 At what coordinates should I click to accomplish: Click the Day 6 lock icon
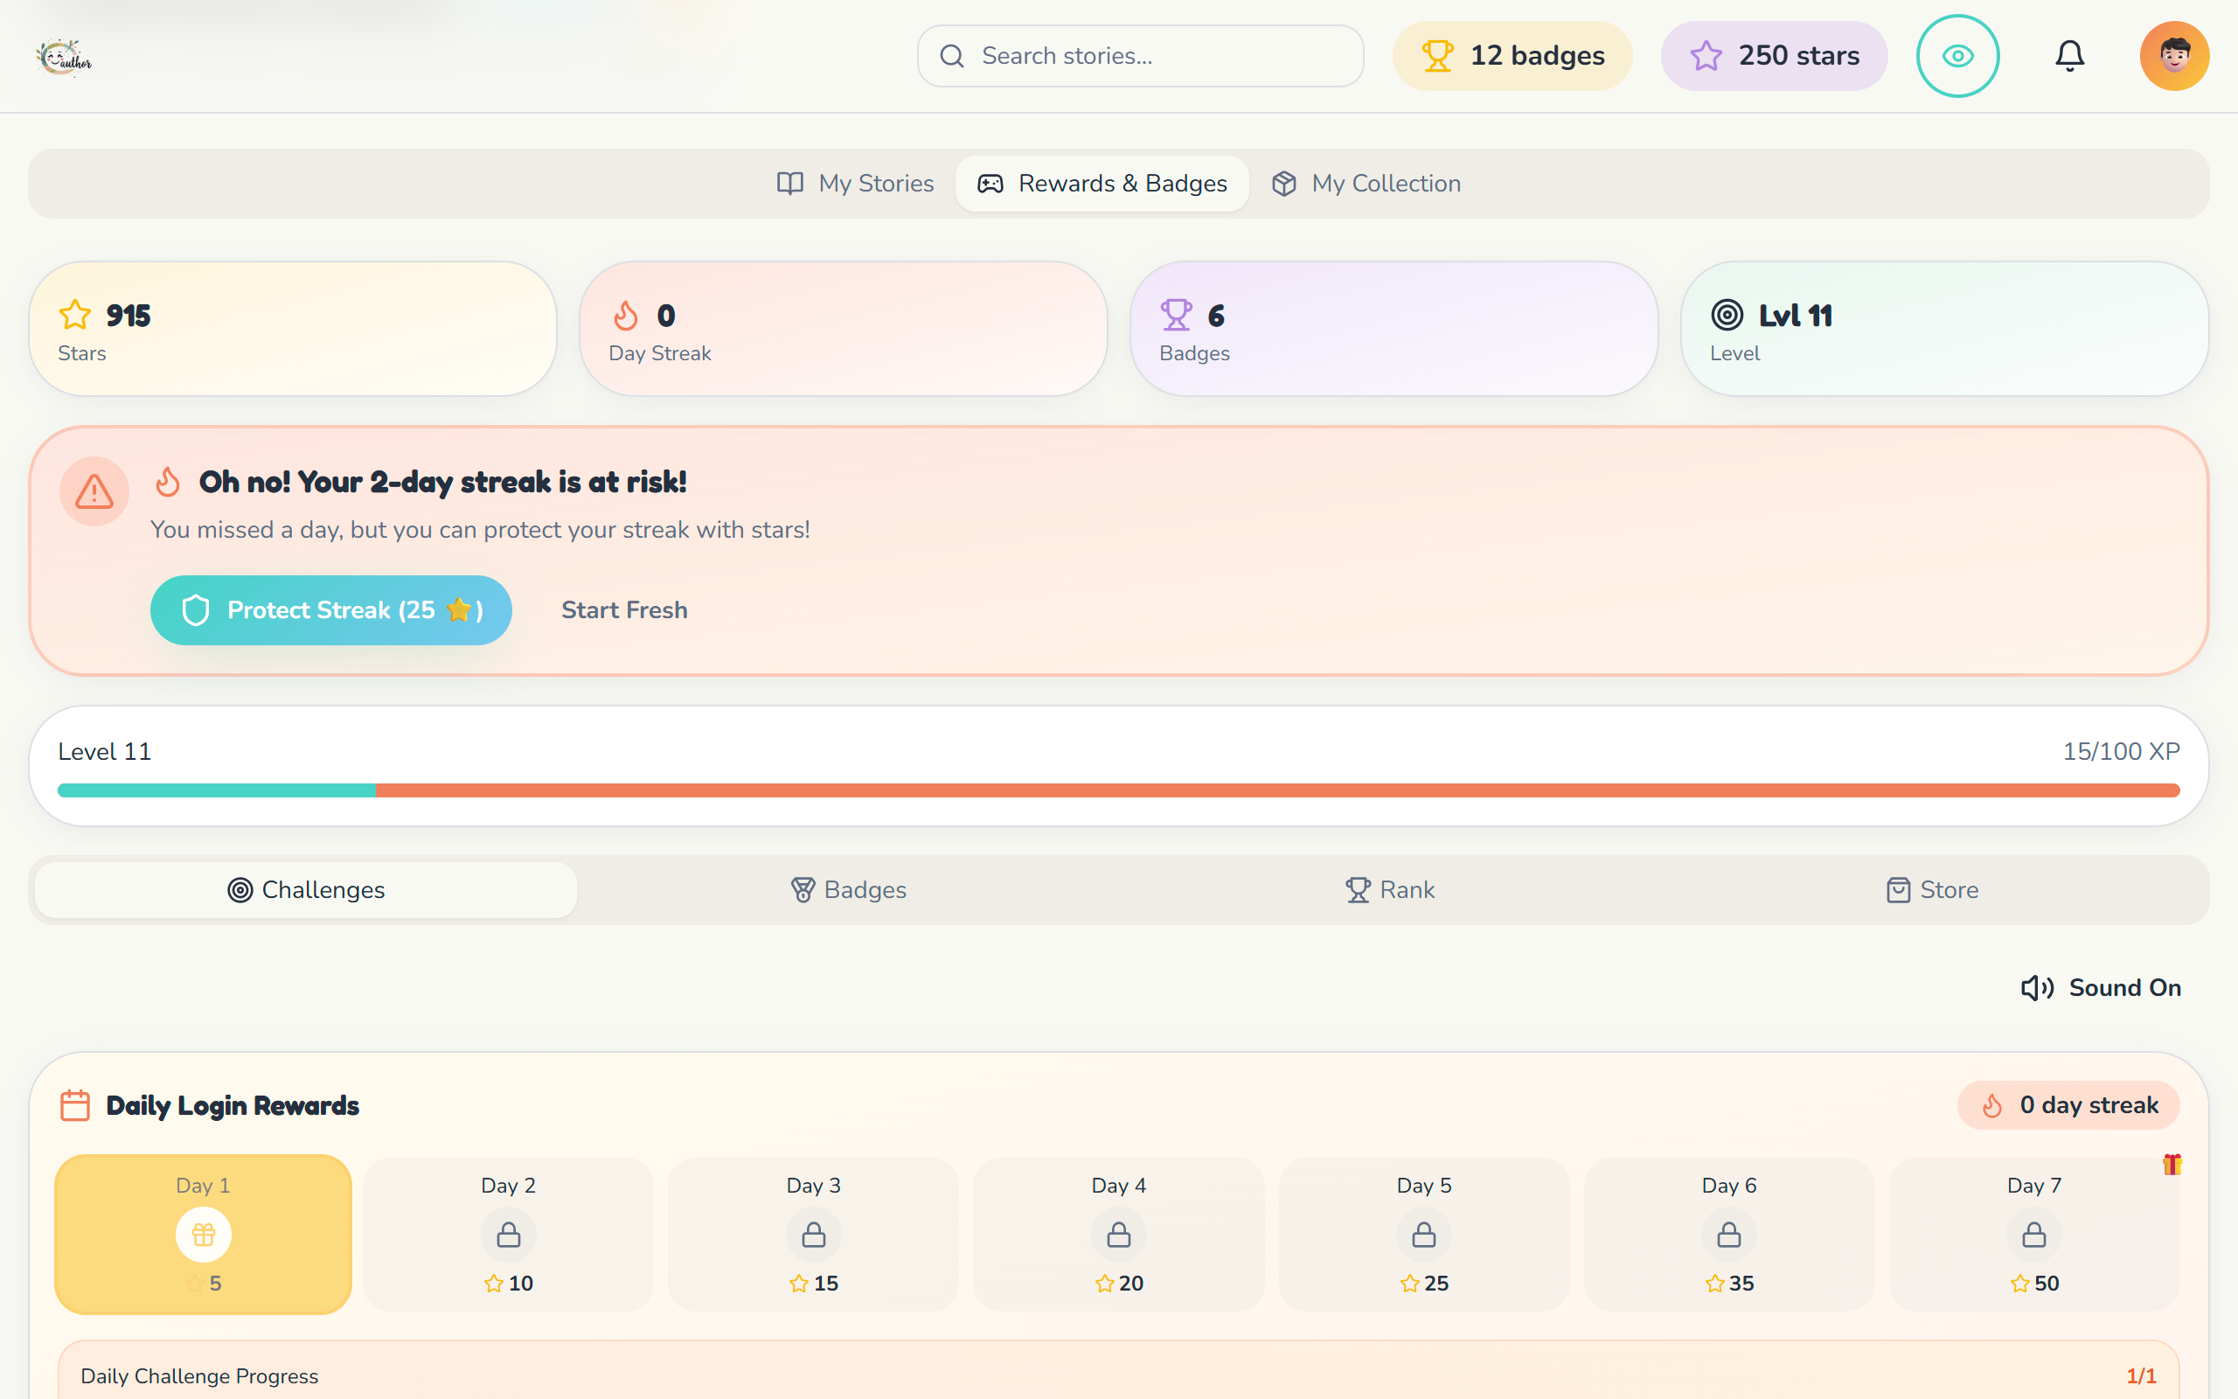coord(1729,1235)
